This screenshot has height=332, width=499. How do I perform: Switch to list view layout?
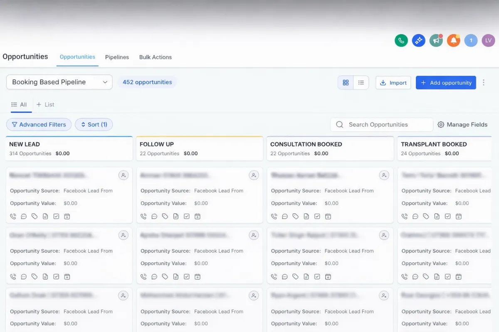[361, 83]
